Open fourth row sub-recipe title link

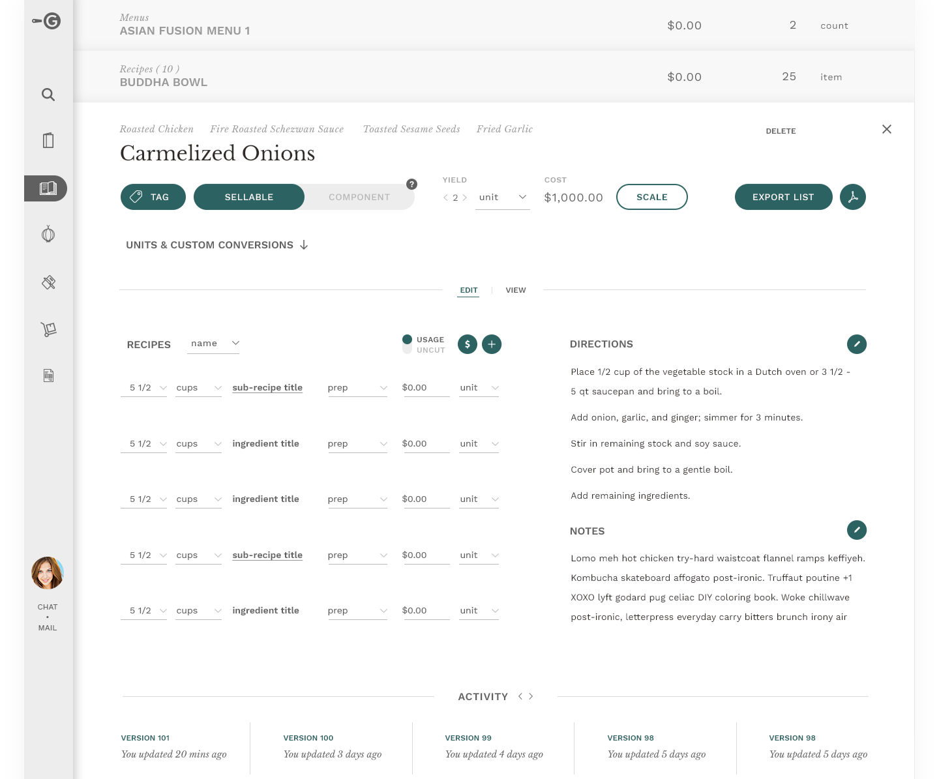267,555
